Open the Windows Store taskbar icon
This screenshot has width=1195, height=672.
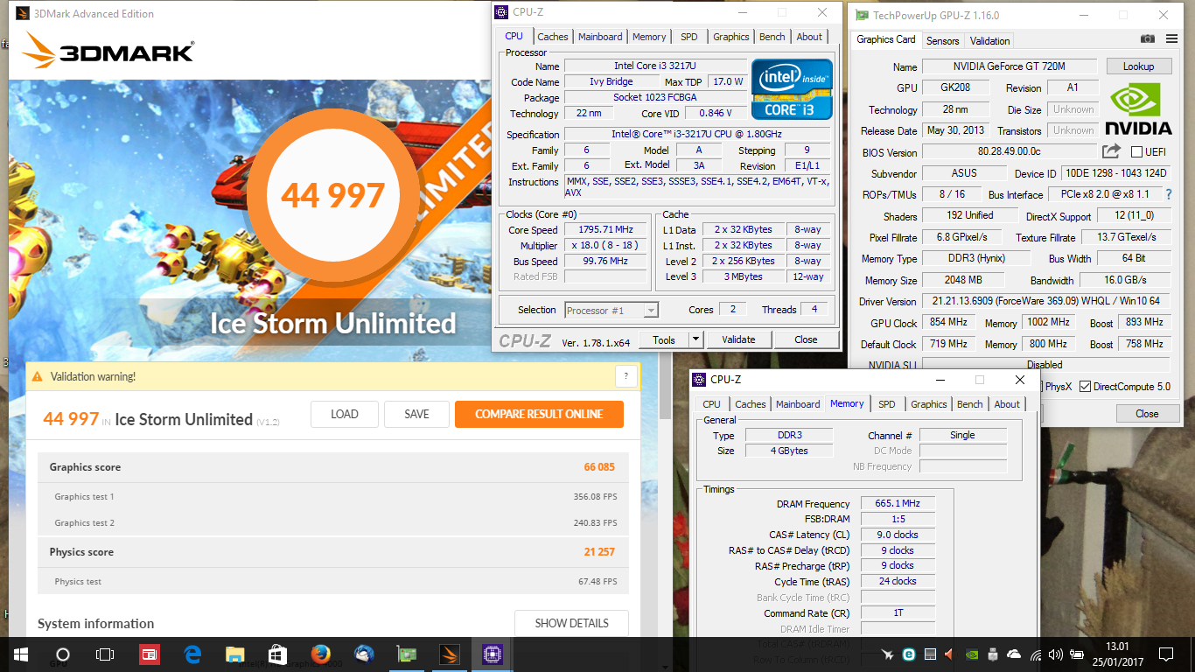278,654
